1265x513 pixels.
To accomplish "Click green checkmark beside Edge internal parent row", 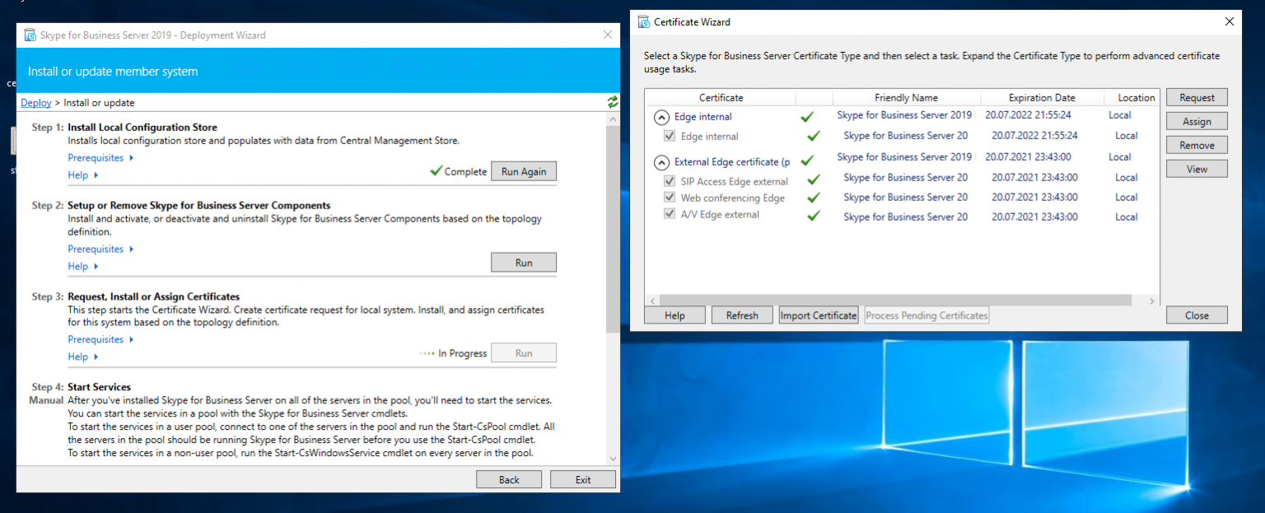I will tap(807, 117).
